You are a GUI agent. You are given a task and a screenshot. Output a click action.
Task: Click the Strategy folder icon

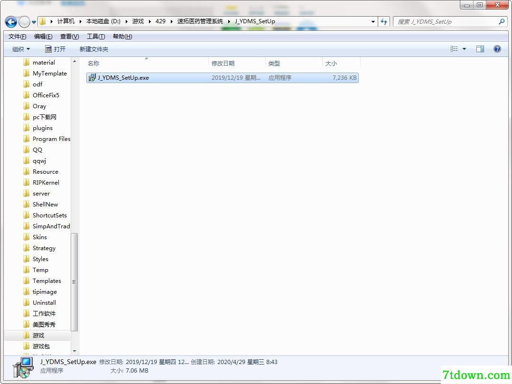click(27, 248)
